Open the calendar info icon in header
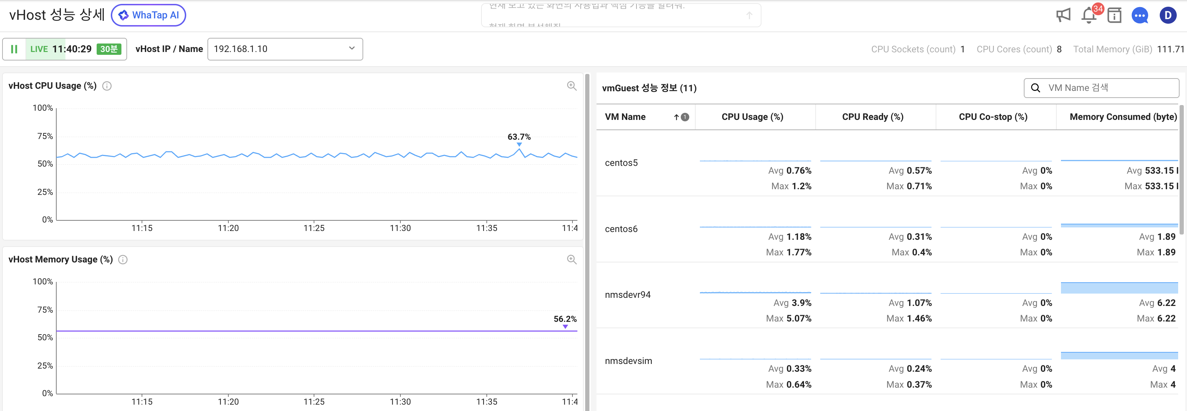 pos(1114,15)
